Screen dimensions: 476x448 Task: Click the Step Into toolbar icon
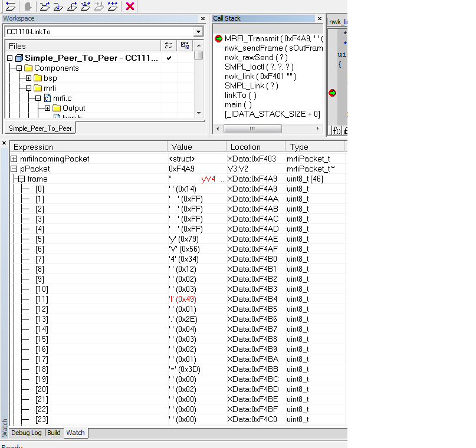point(58,6)
